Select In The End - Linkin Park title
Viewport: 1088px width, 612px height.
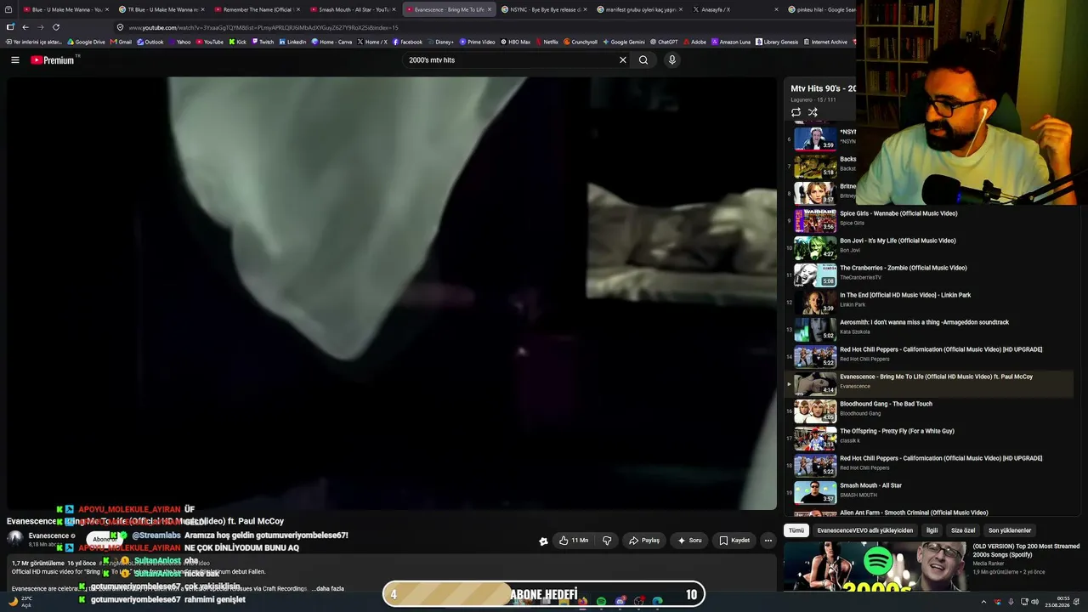[905, 295]
